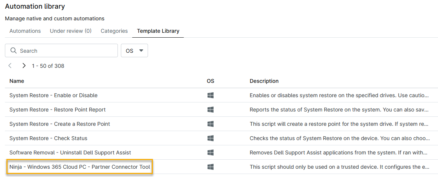The width and height of the screenshot is (438, 177).
Task: Click Windows icon for Dell Support Assist row
Action: (x=211, y=153)
